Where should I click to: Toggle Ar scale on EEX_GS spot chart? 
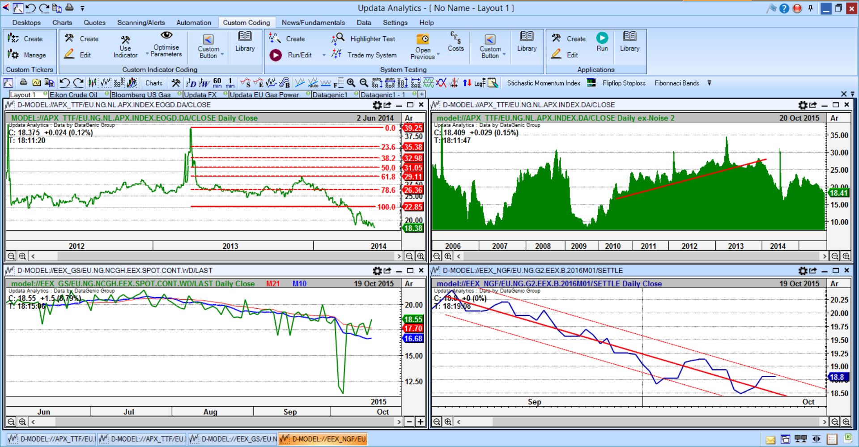(x=408, y=283)
